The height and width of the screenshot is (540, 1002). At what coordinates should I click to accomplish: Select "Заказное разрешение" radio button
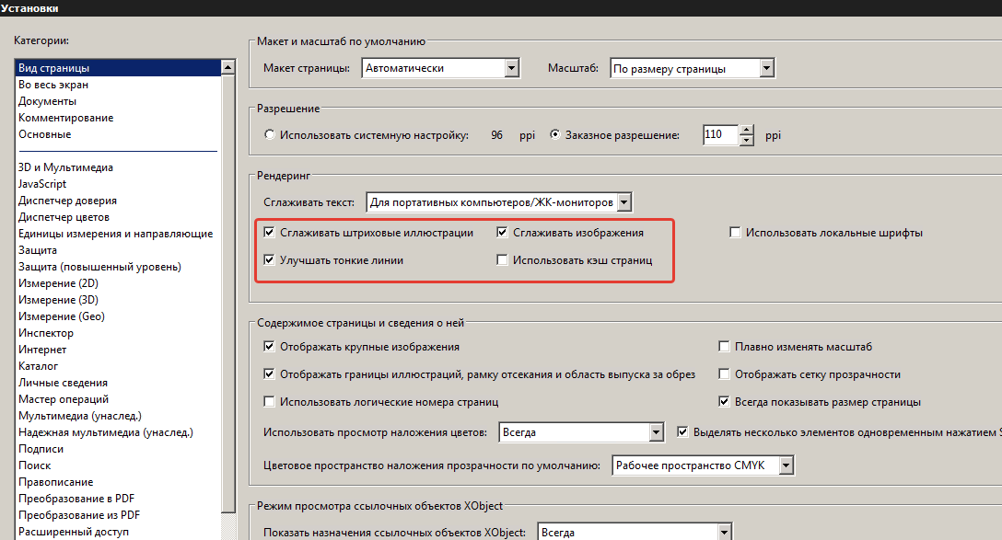555,134
